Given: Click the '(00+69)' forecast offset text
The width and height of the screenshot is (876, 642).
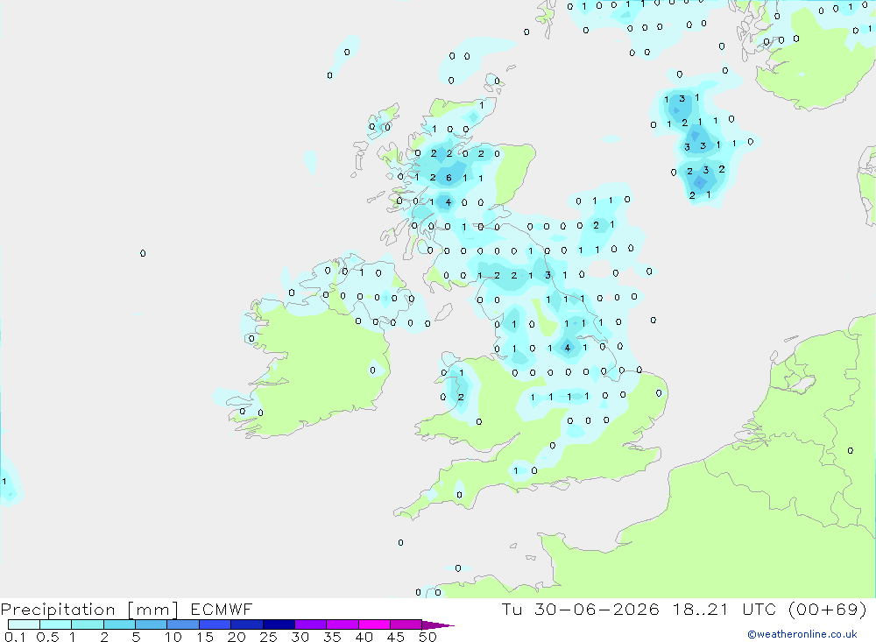Looking at the screenshot, I should [828, 609].
